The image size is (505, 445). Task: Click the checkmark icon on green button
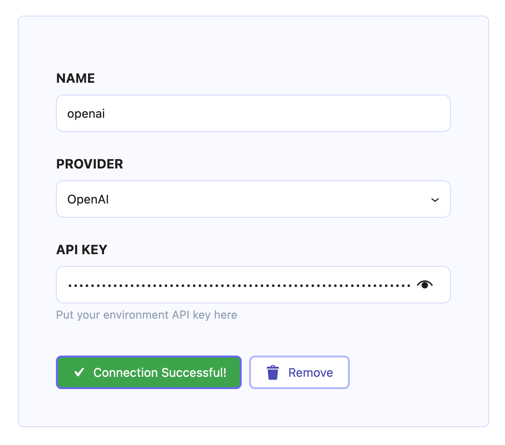click(x=79, y=372)
